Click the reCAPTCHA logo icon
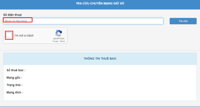The height and width of the screenshot is (107, 200). click(x=59, y=34)
